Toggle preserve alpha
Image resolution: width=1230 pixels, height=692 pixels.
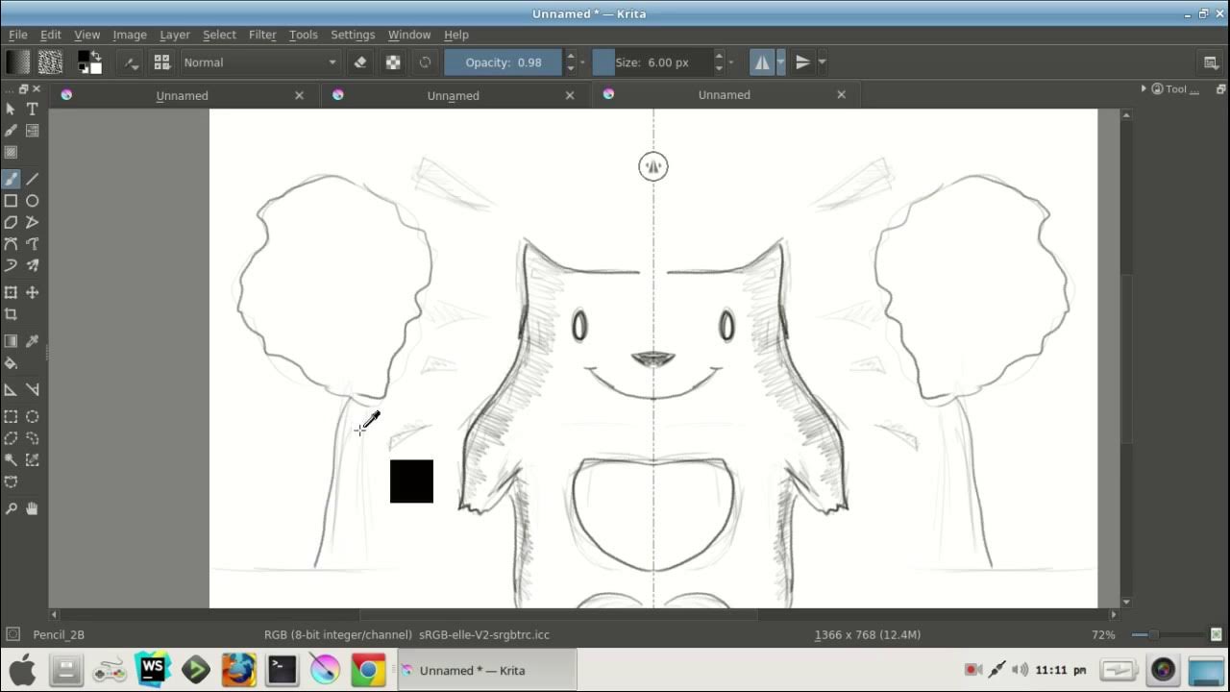[393, 62]
